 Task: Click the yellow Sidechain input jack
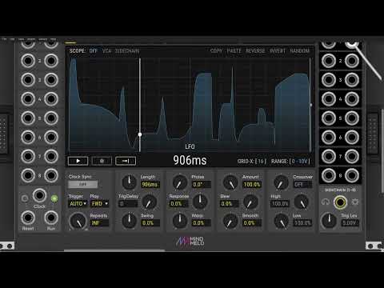[x=340, y=202]
